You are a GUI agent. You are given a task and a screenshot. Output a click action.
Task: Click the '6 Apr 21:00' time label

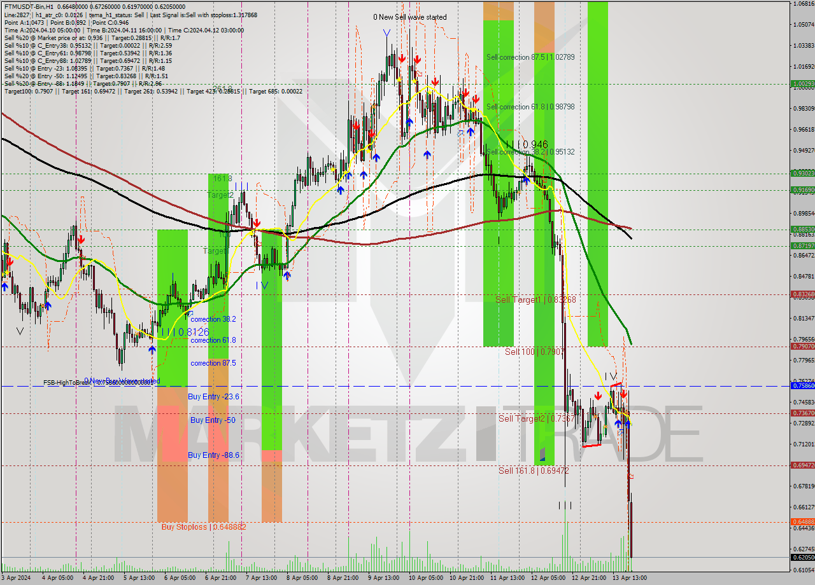[x=220, y=577]
